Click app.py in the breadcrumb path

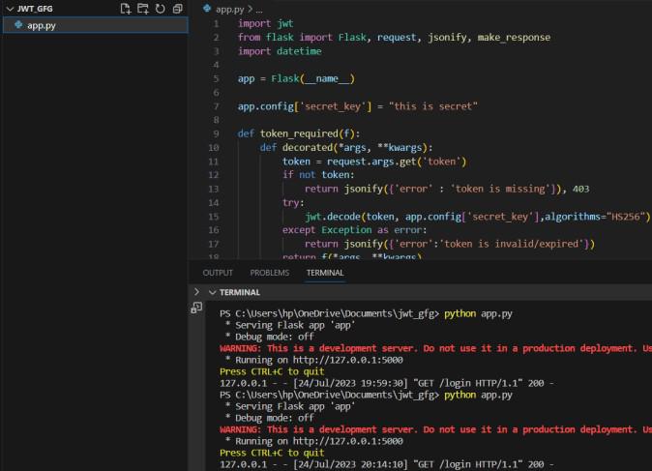point(228,8)
